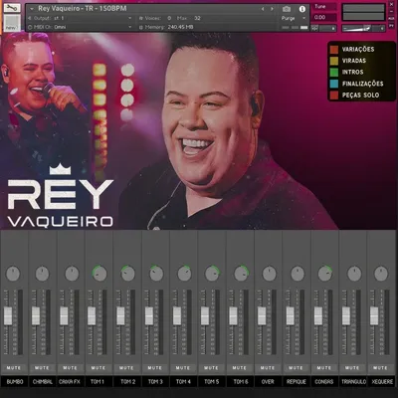
Task: Open the Purge dropdown menu
Action: [x=294, y=18]
